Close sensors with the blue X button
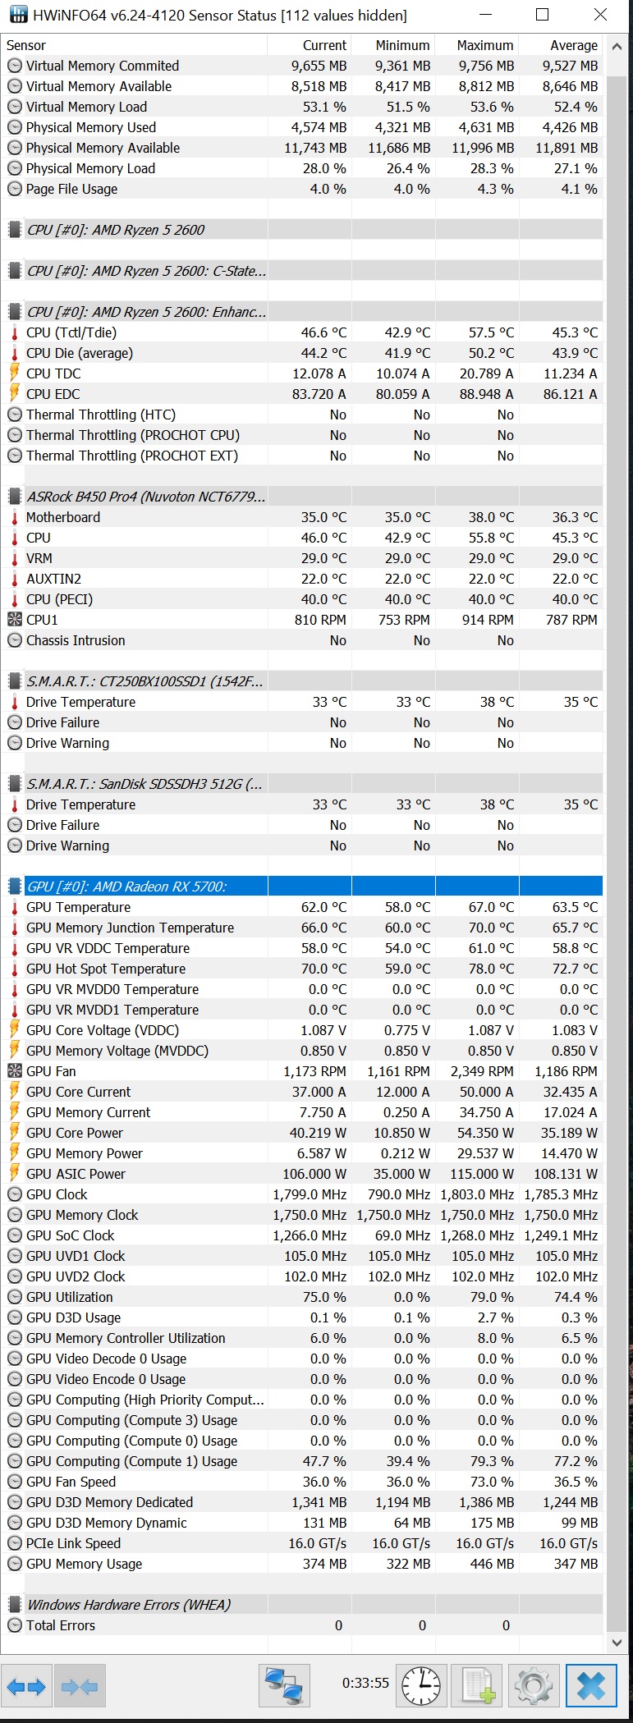The height and width of the screenshot is (1723, 633). (590, 1687)
